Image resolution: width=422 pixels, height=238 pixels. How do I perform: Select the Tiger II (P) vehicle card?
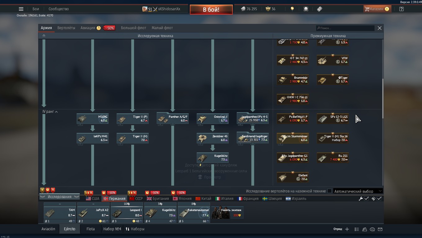[132, 119]
